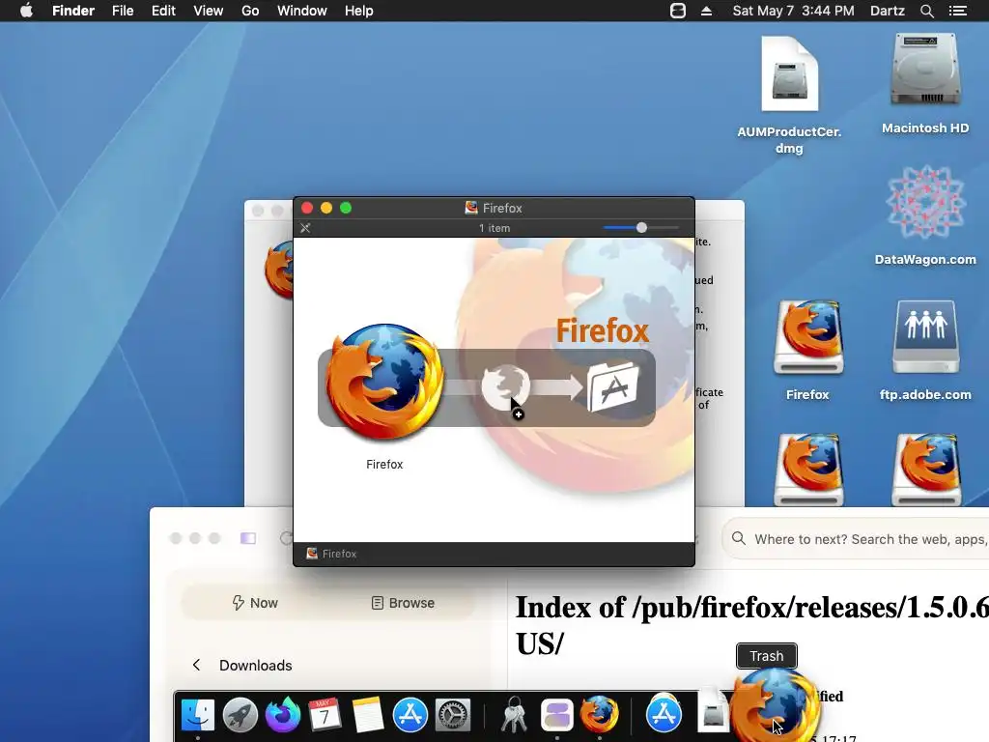Open the Window menu
989x742 pixels.
click(x=302, y=11)
